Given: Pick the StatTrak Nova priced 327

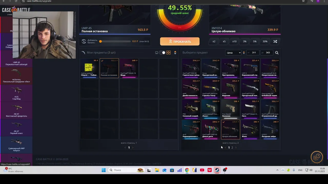Looking at the screenshot, I should 250,89.
